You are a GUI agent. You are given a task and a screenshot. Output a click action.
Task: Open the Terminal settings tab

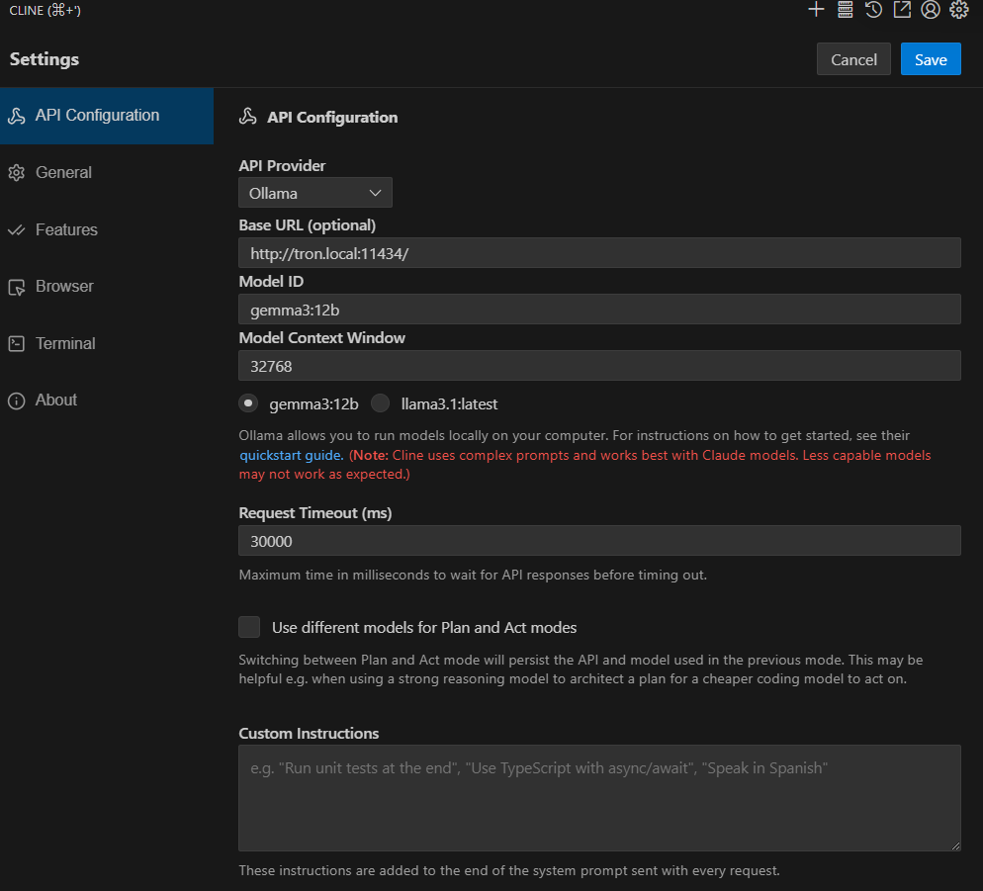[x=107, y=343]
